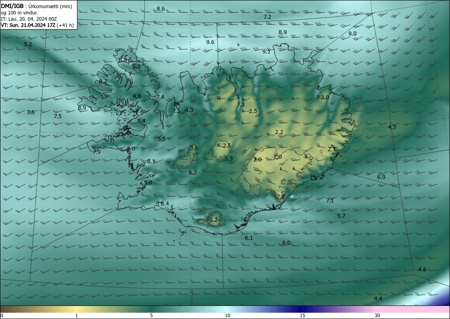Click the '5.4' value on the map
Screen dimensions: 450x319
[x=141, y=121]
